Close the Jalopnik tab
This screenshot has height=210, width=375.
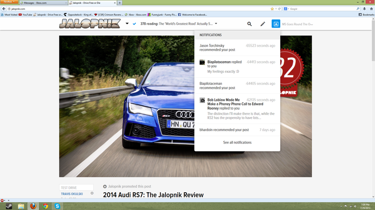click(114, 3)
